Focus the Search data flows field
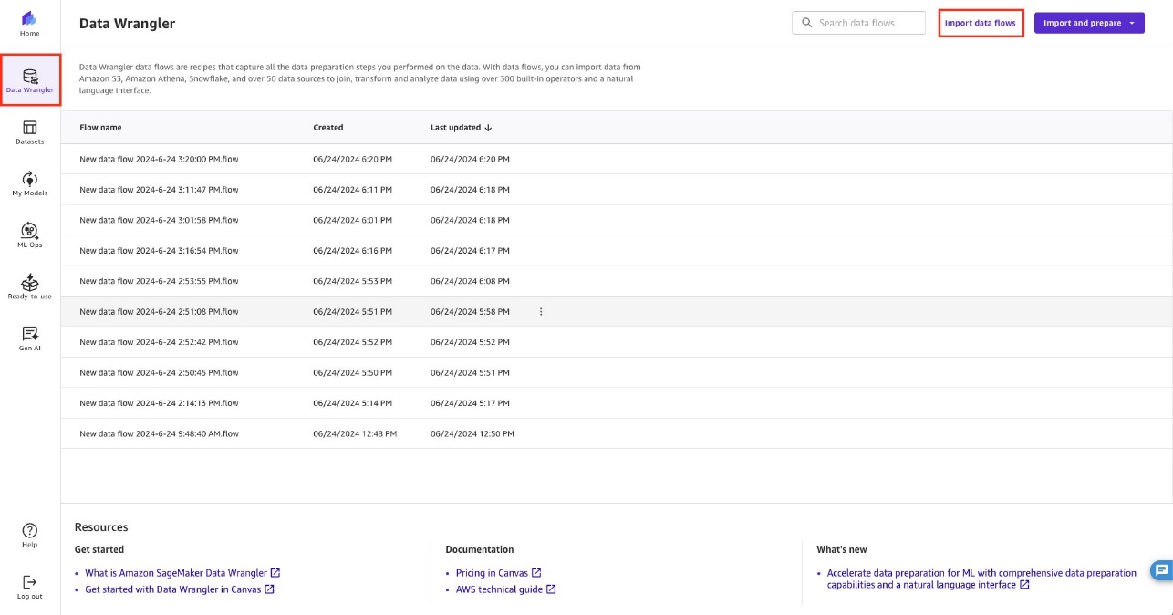This screenshot has height=615, width=1173. [859, 23]
